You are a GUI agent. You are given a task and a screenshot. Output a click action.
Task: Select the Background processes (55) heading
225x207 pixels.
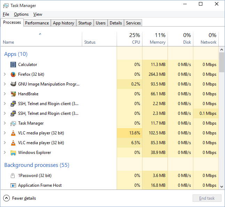coord(37,165)
